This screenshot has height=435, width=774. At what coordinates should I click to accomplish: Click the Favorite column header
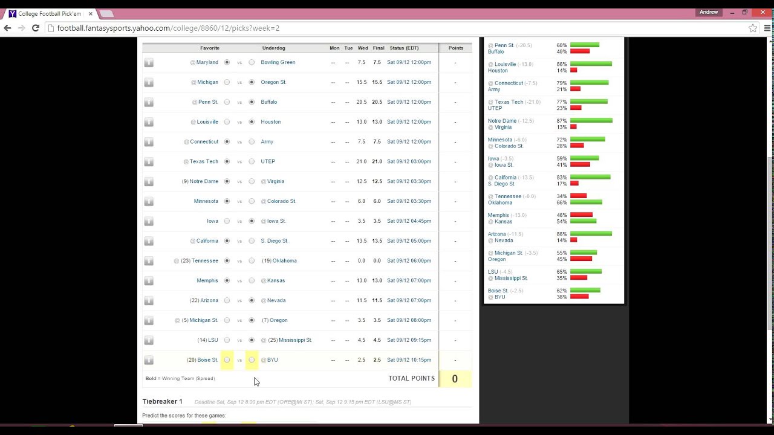click(x=210, y=48)
